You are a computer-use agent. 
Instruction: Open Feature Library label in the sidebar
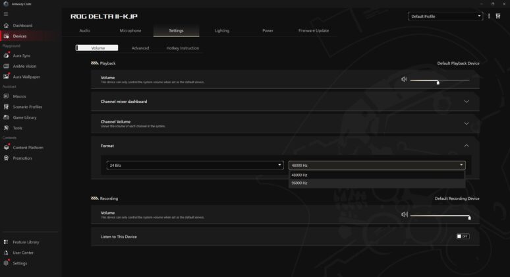(x=26, y=242)
